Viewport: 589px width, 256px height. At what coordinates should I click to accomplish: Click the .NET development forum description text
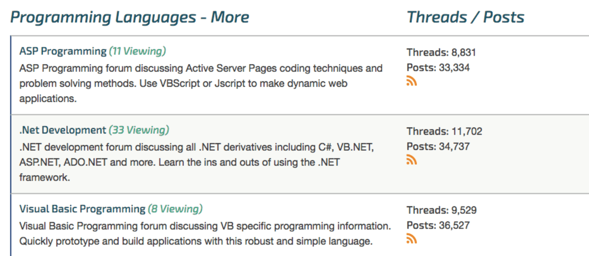pos(197,162)
